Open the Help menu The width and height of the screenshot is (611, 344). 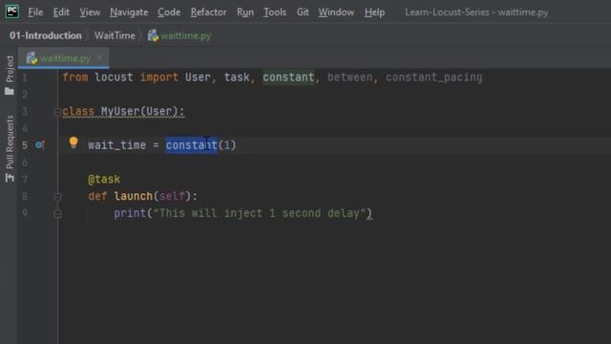pos(374,12)
